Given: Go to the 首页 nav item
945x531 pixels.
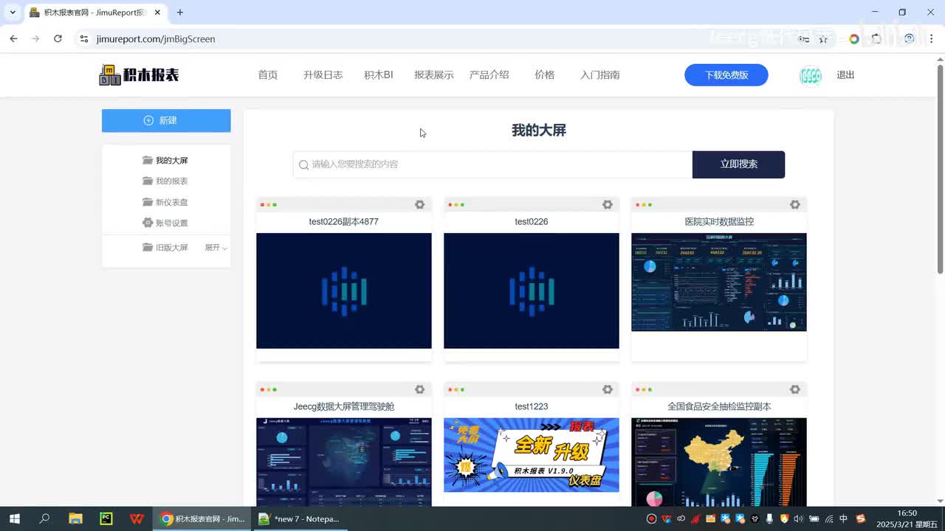Looking at the screenshot, I should click(268, 75).
